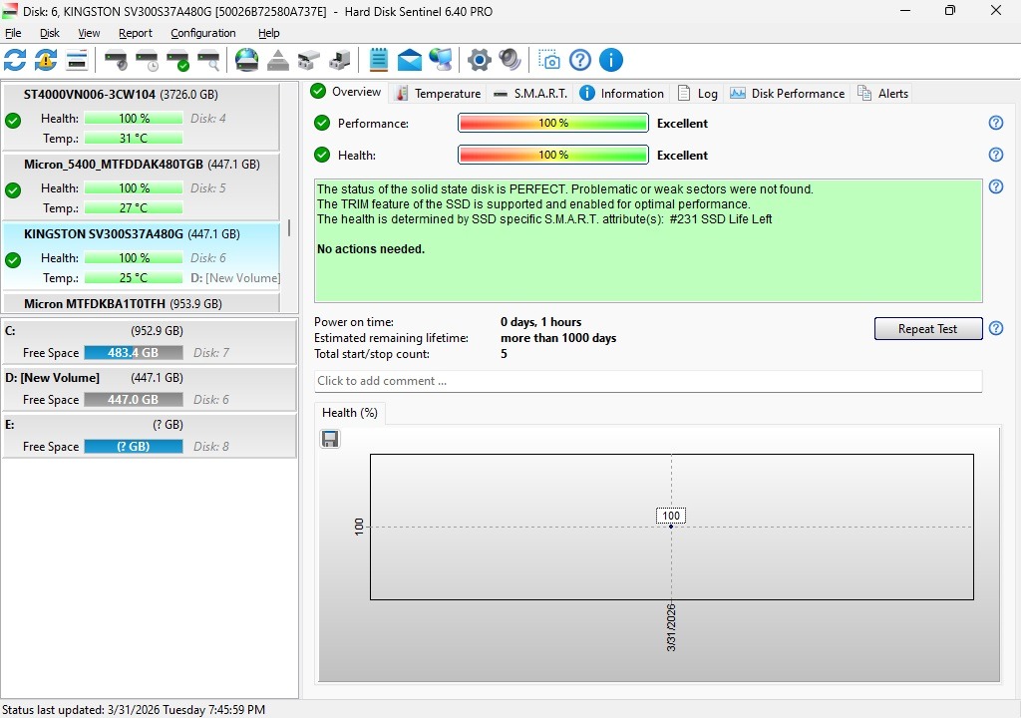Image resolution: width=1021 pixels, height=718 pixels.
Task: Select the Micron MTFDKBA1T0TFH disk entry
Action: [142, 303]
